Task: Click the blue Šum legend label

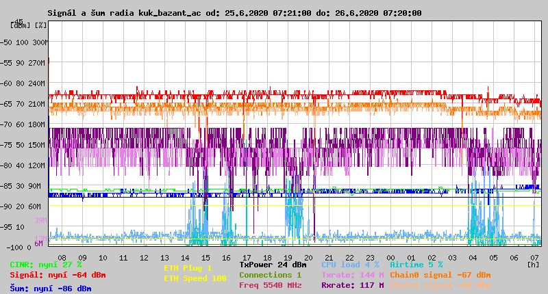Action: (50, 289)
